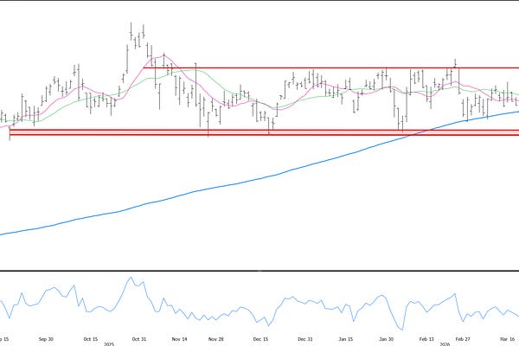Select the Nov 14 axis label
519x346 pixels.
[180, 339]
